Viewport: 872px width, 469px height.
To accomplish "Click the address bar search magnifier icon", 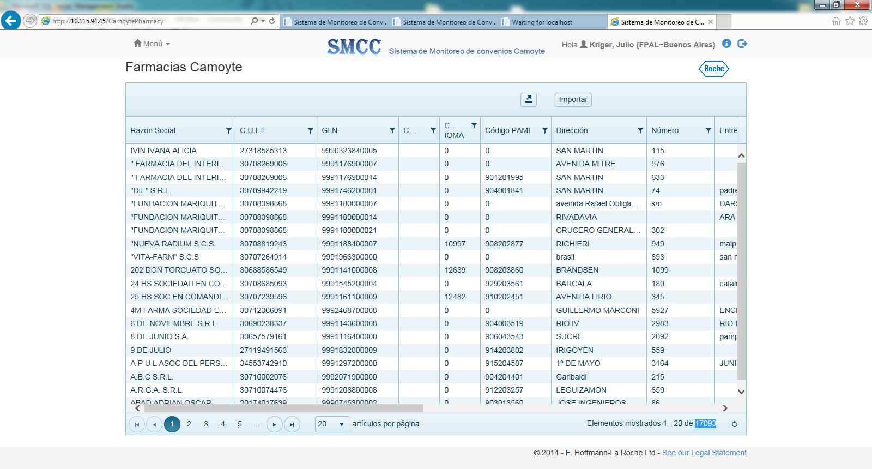I will coord(254,21).
